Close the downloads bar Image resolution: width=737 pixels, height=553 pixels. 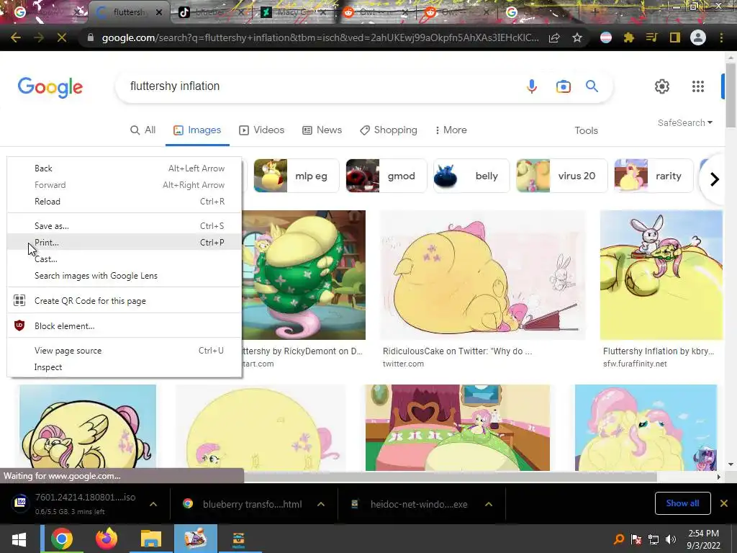[724, 503]
